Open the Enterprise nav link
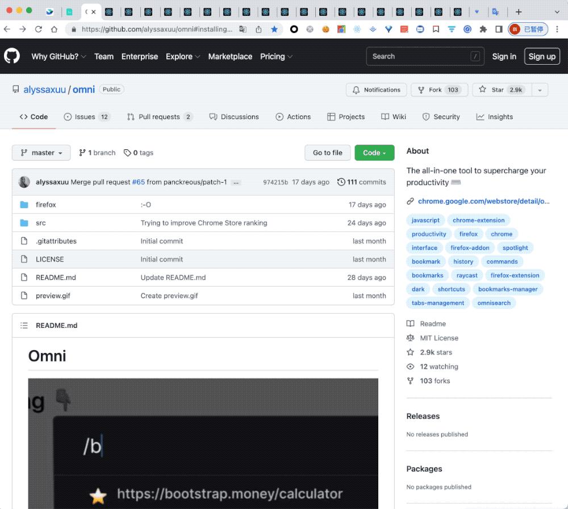The image size is (568, 509). (x=140, y=57)
